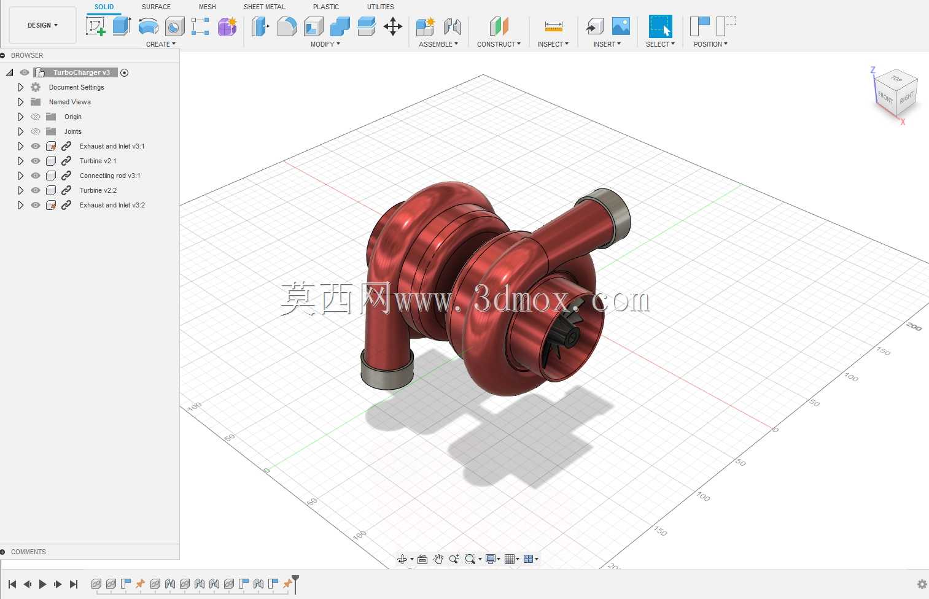Activate TurboCharger v3 radio button

(x=125, y=72)
